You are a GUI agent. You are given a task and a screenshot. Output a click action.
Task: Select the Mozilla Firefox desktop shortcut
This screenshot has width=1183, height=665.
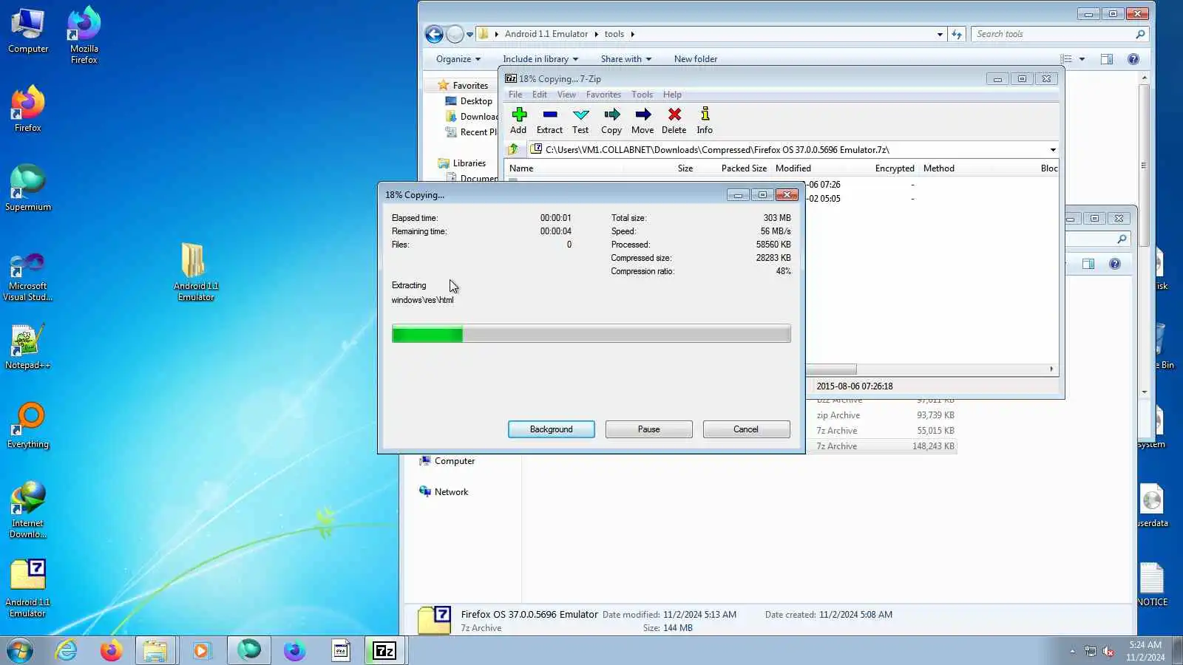(84, 35)
